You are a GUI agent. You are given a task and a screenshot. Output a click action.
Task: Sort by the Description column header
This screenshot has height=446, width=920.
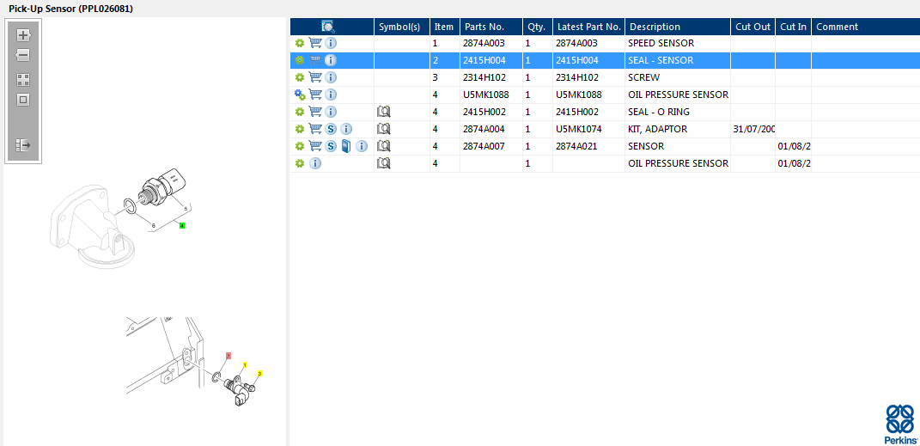coord(679,27)
